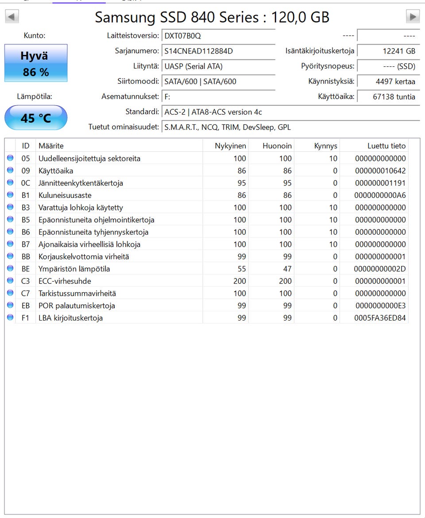Click the Hyvä 86 % health status button
The width and height of the screenshot is (425, 518).
pos(36,63)
